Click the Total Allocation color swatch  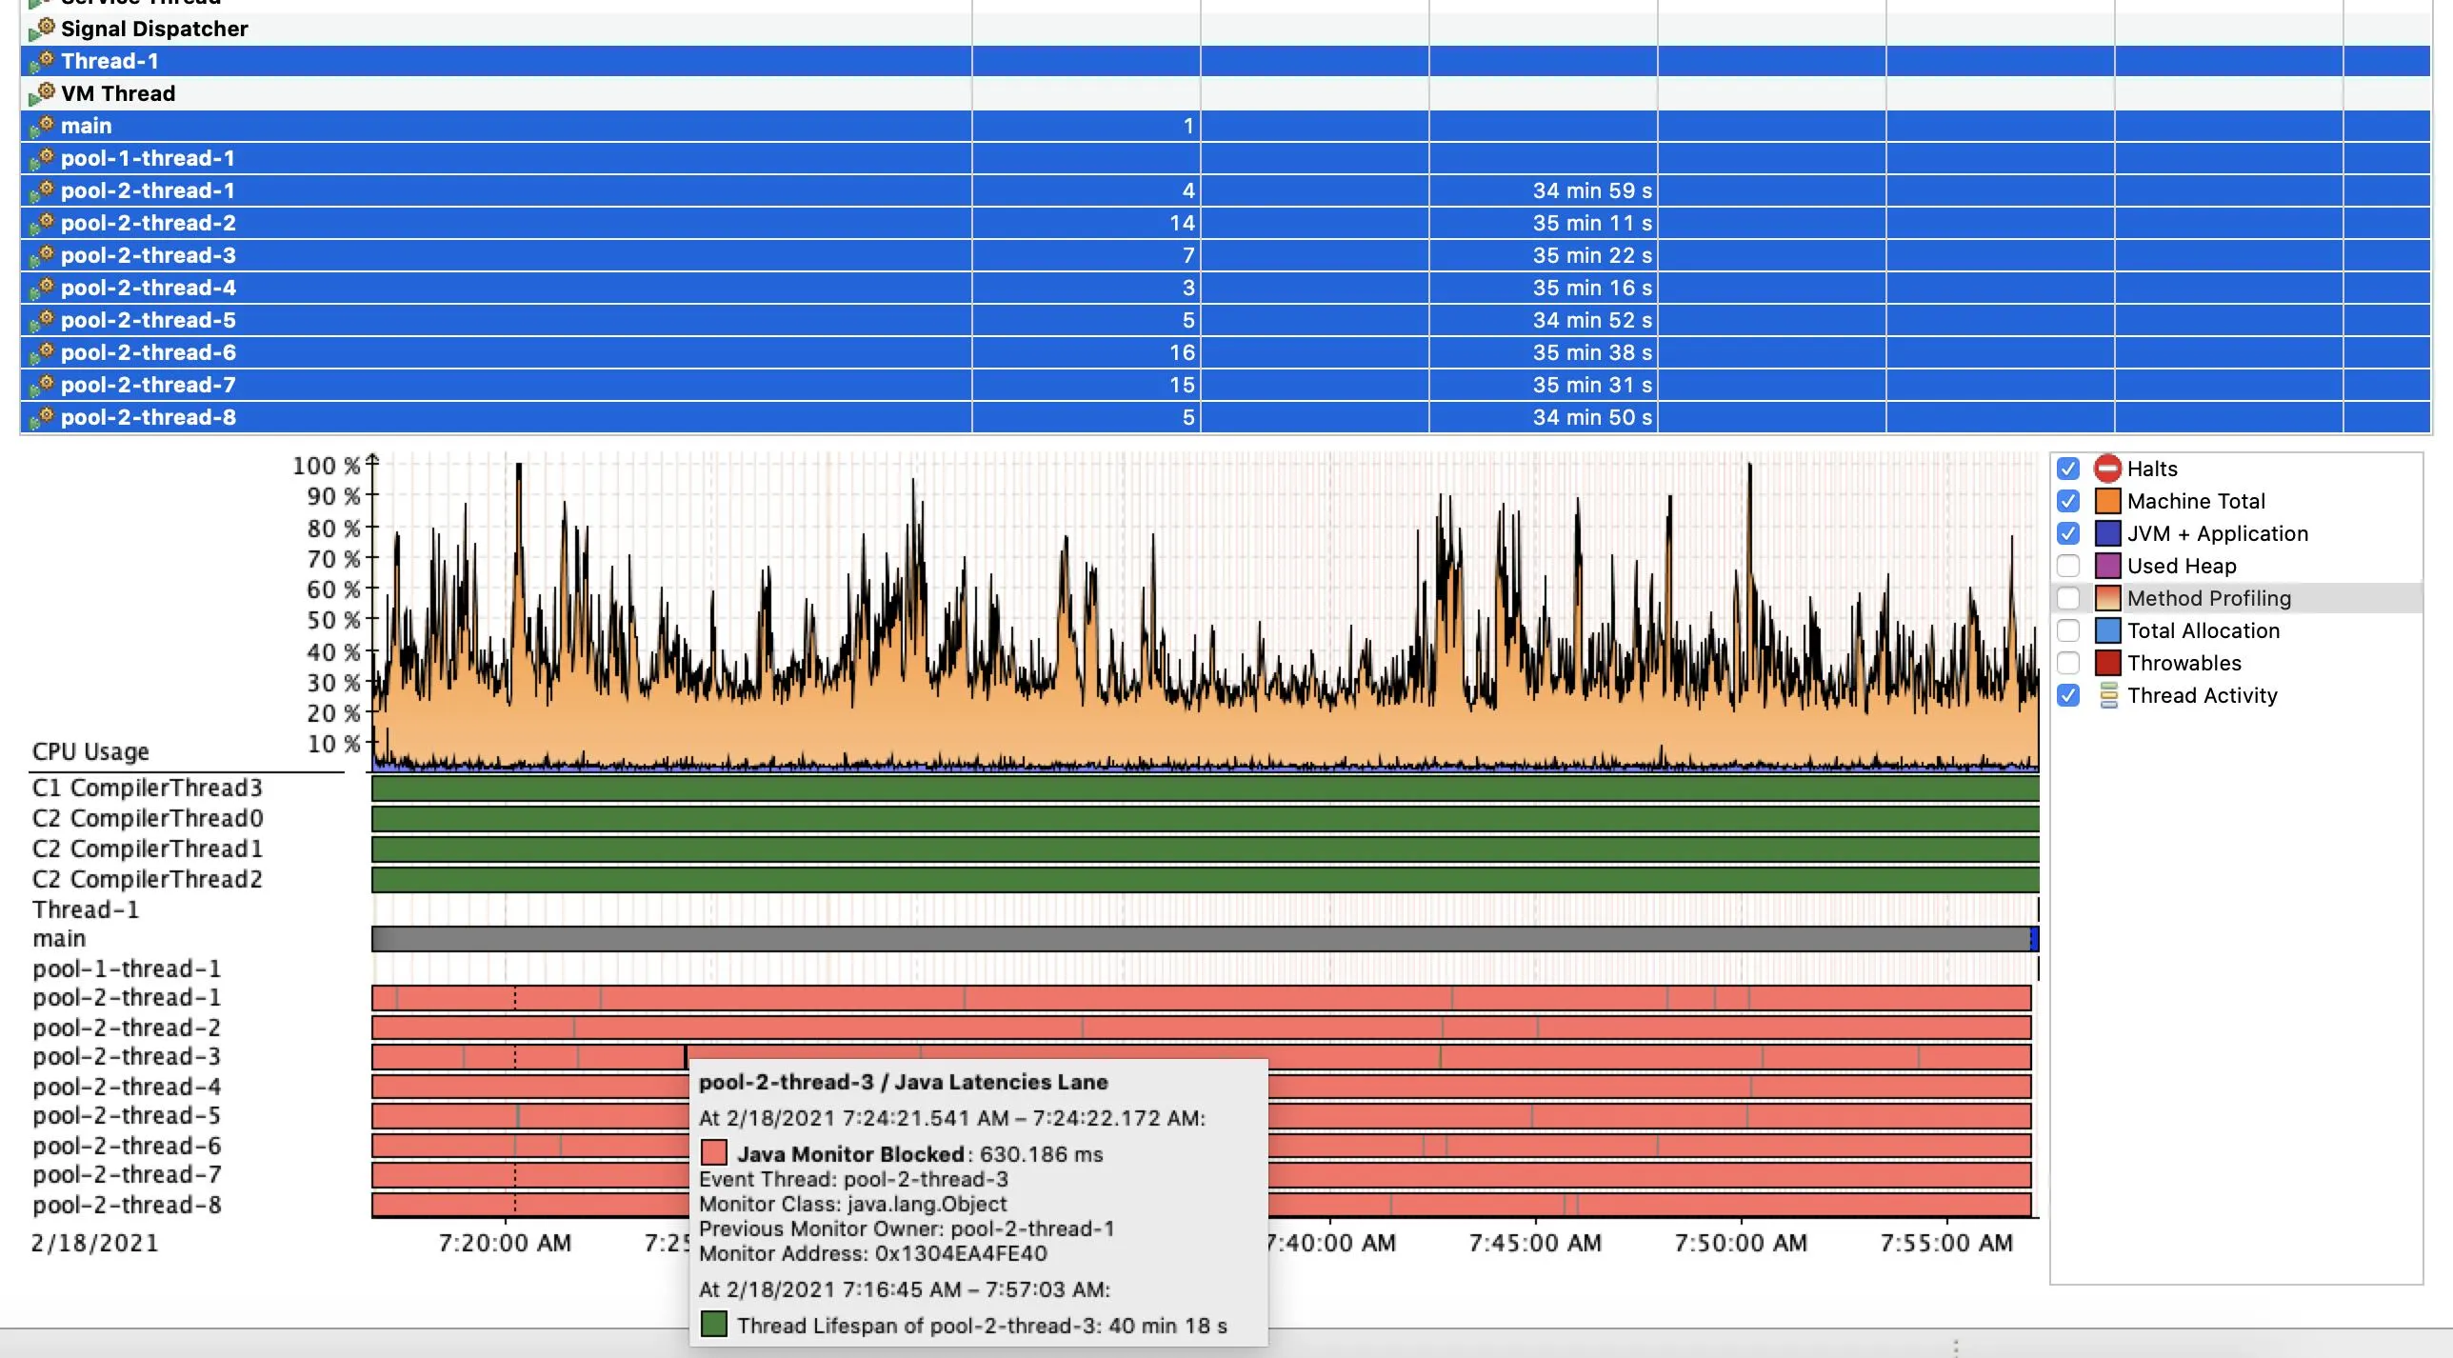[x=2107, y=630]
